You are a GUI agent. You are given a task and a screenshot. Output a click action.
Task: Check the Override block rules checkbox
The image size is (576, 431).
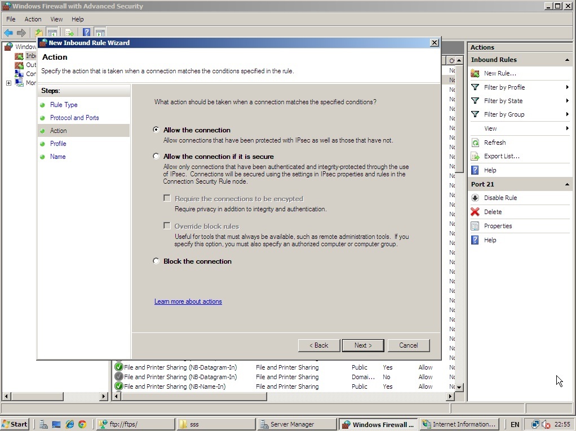[167, 225]
